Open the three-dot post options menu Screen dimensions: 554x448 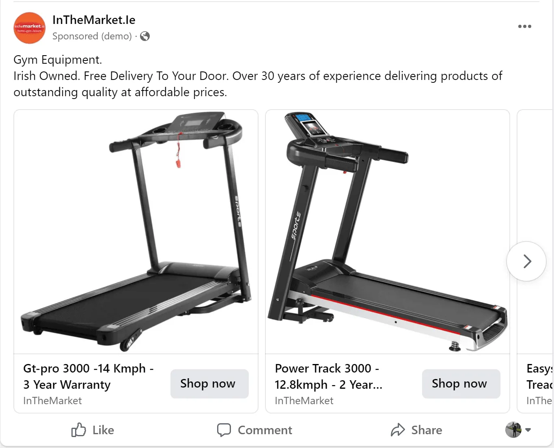[524, 26]
